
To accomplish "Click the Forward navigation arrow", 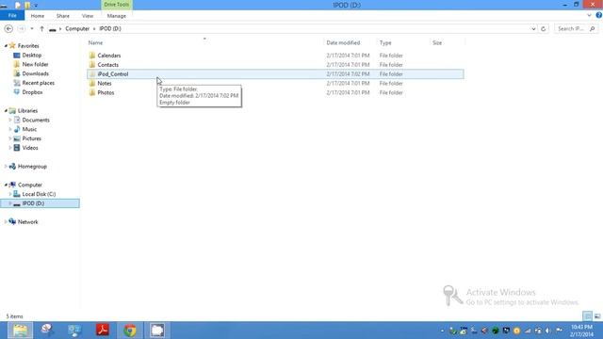I will pyautogui.click(x=22, y=29).
